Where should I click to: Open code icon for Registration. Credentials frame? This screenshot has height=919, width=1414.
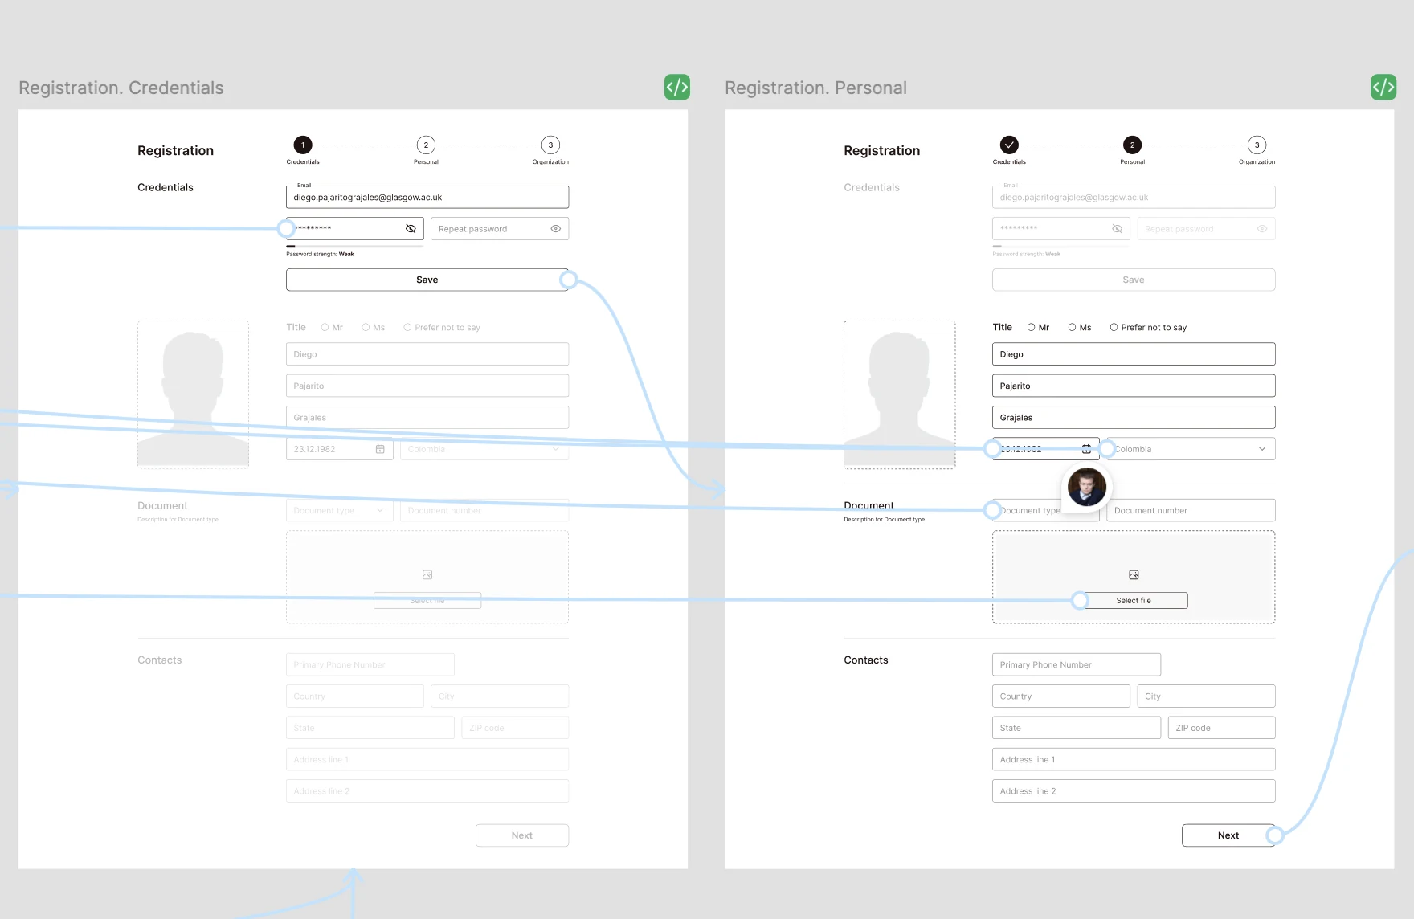point(677,87)
